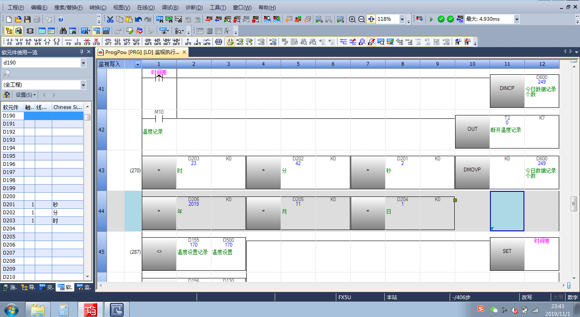Viewport: 580px width, 317px height.
Task: Click the Save project icon
Action: pos(28,20)
